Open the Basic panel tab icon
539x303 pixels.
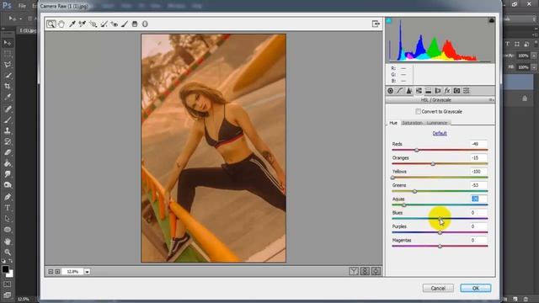(390, 91)
